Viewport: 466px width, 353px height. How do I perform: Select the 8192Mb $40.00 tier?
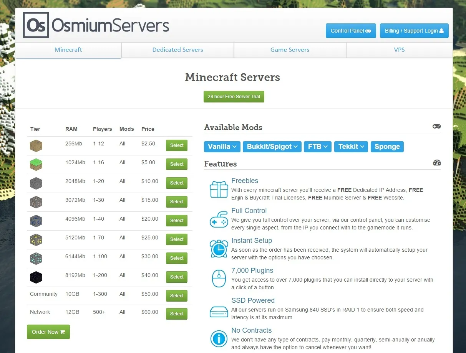(x=177, y=277)
